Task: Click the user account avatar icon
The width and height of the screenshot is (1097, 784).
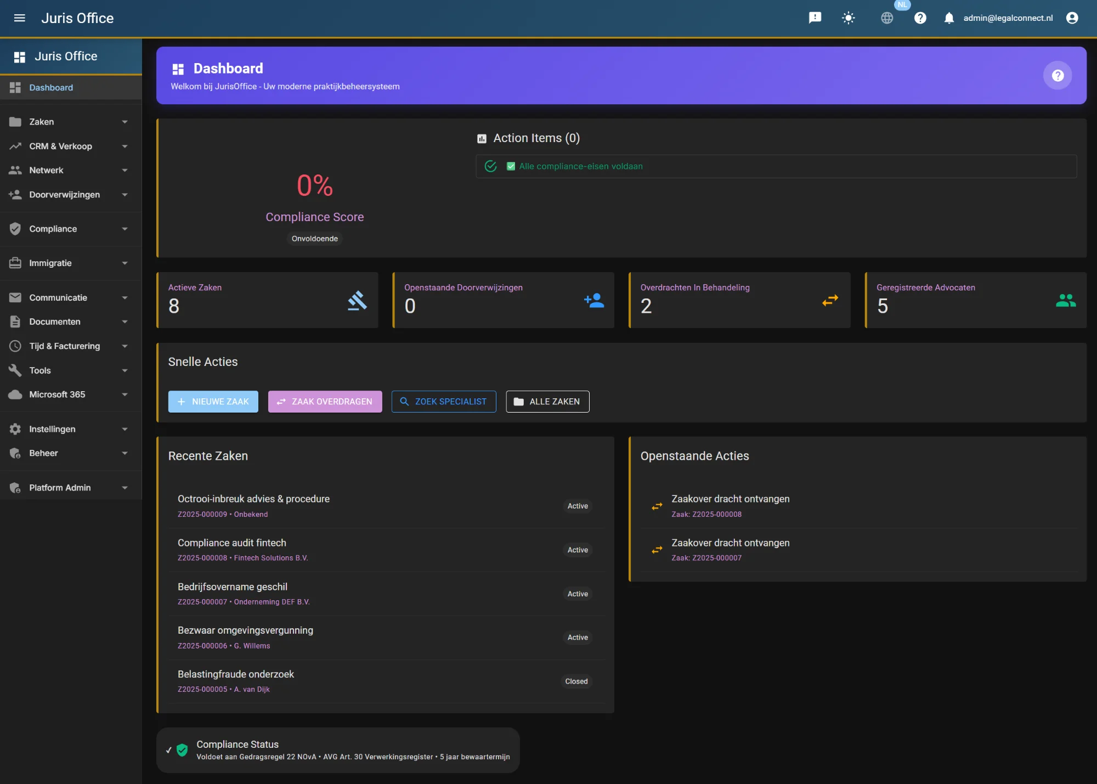Action: point(1072,18)
